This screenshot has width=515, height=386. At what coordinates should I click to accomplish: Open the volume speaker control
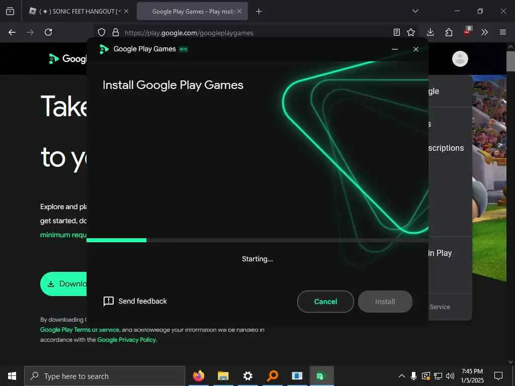(450, 376)
